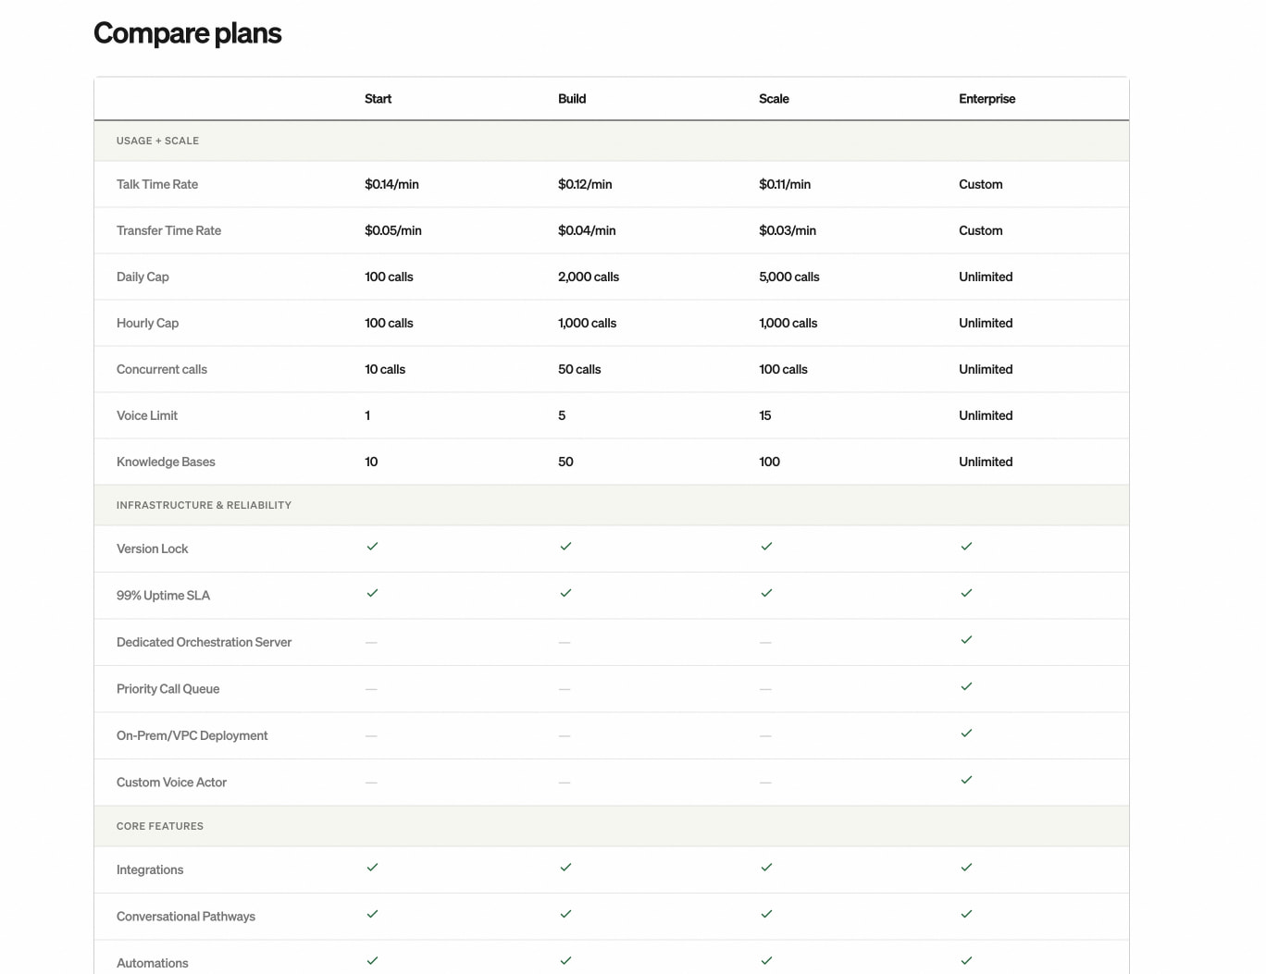Click Custom Voice Actor checkmark under Enterprise

[x=966, y=780]
